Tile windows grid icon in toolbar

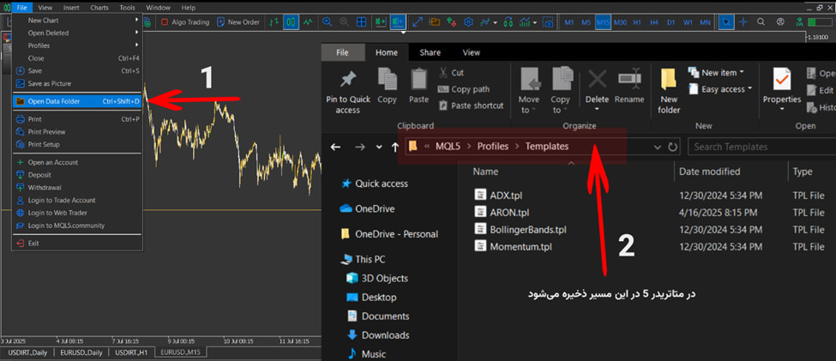pyautogui.click(x=361, y=22)
